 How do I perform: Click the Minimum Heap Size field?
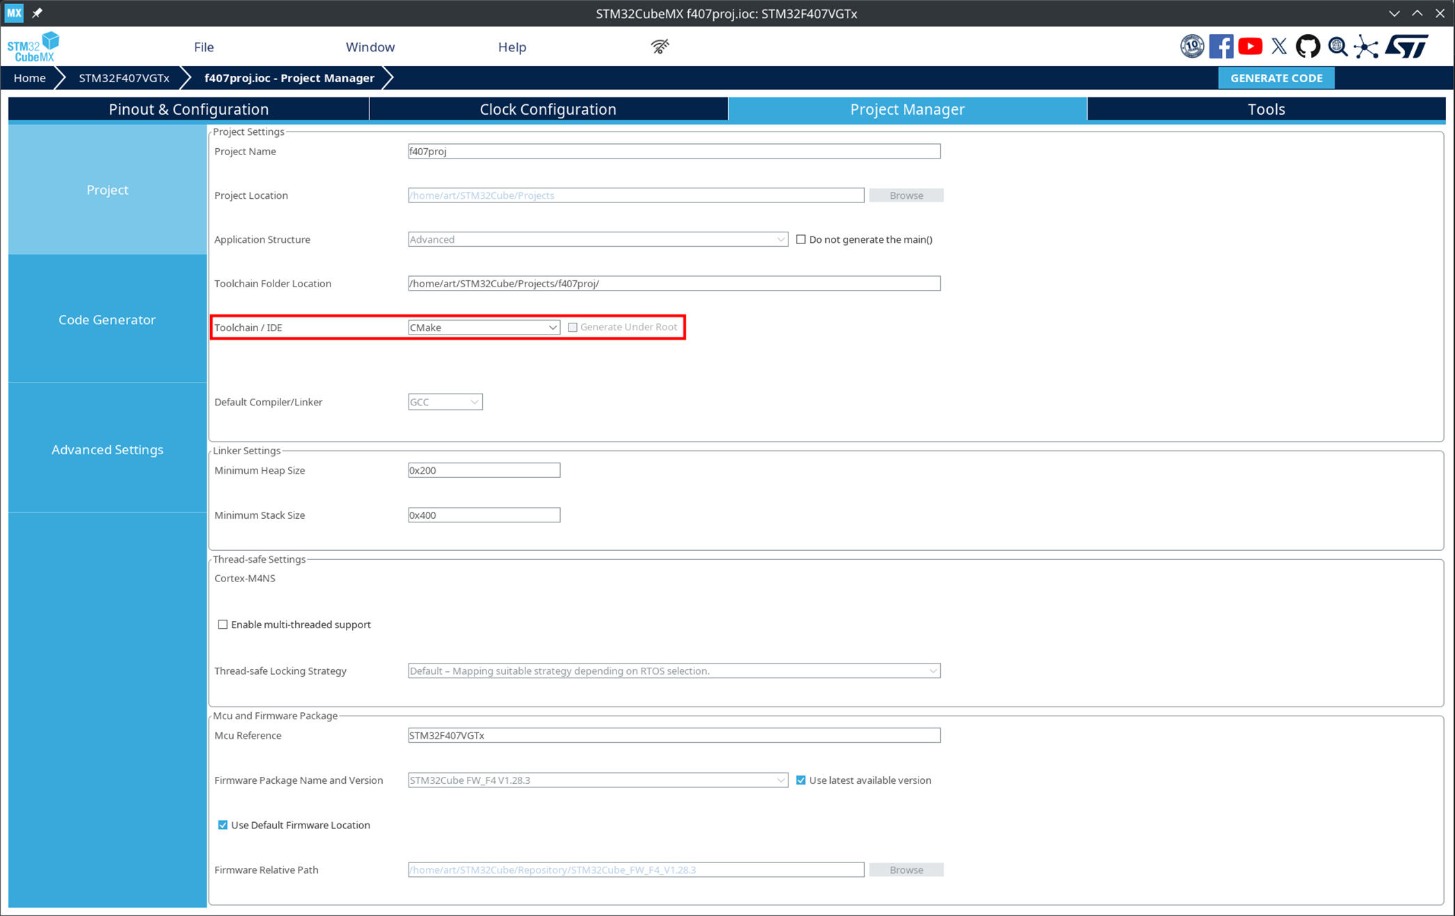484,470
